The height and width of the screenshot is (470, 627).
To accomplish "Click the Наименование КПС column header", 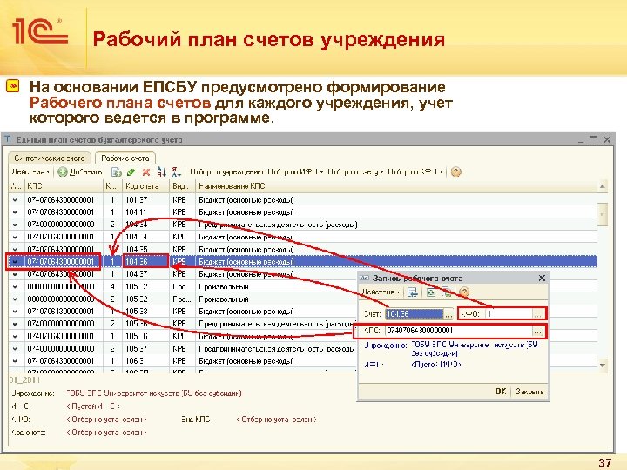I will coord(396,186).
